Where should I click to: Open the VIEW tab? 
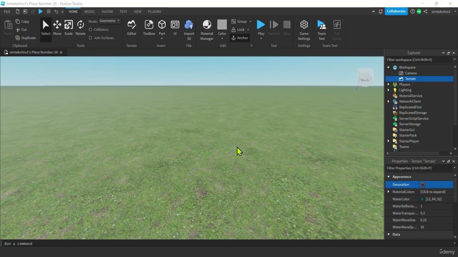pyautogui.click(x=137, y=11)
